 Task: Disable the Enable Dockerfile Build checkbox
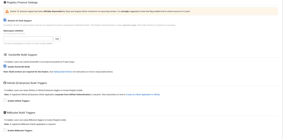pyautogui.click(x=5, y=66)
